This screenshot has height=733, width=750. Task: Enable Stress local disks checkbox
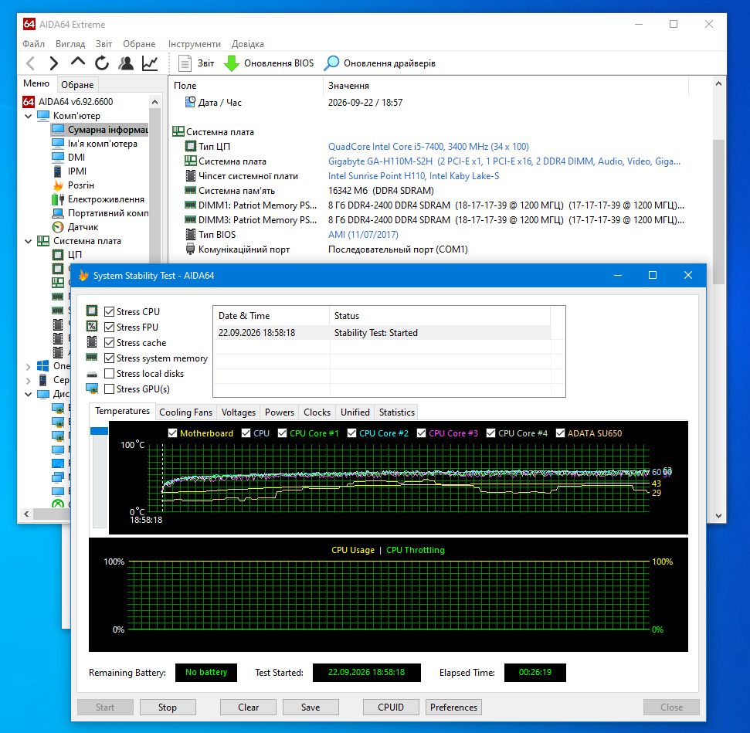click(109, 373)
